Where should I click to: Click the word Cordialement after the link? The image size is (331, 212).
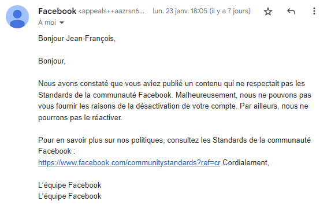tap(246, 162)
